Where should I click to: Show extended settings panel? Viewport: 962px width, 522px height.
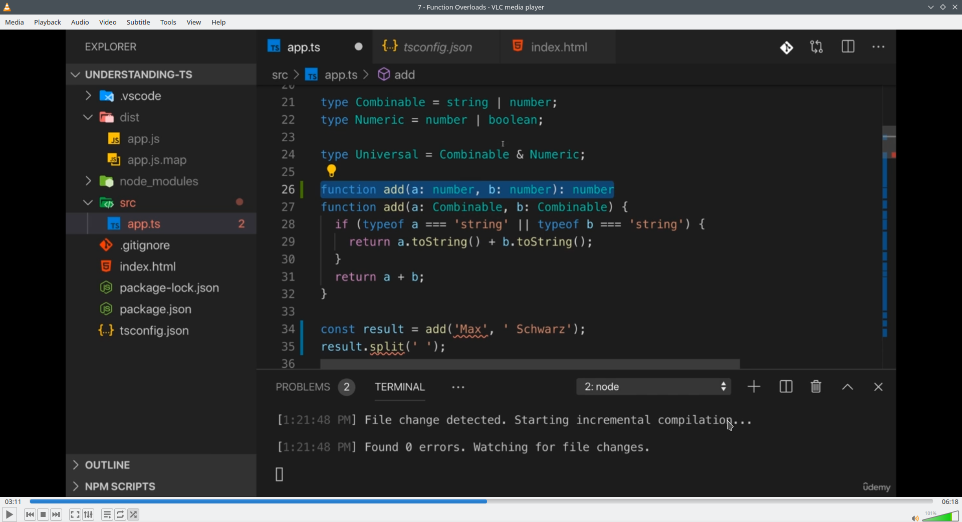[89, 514]
